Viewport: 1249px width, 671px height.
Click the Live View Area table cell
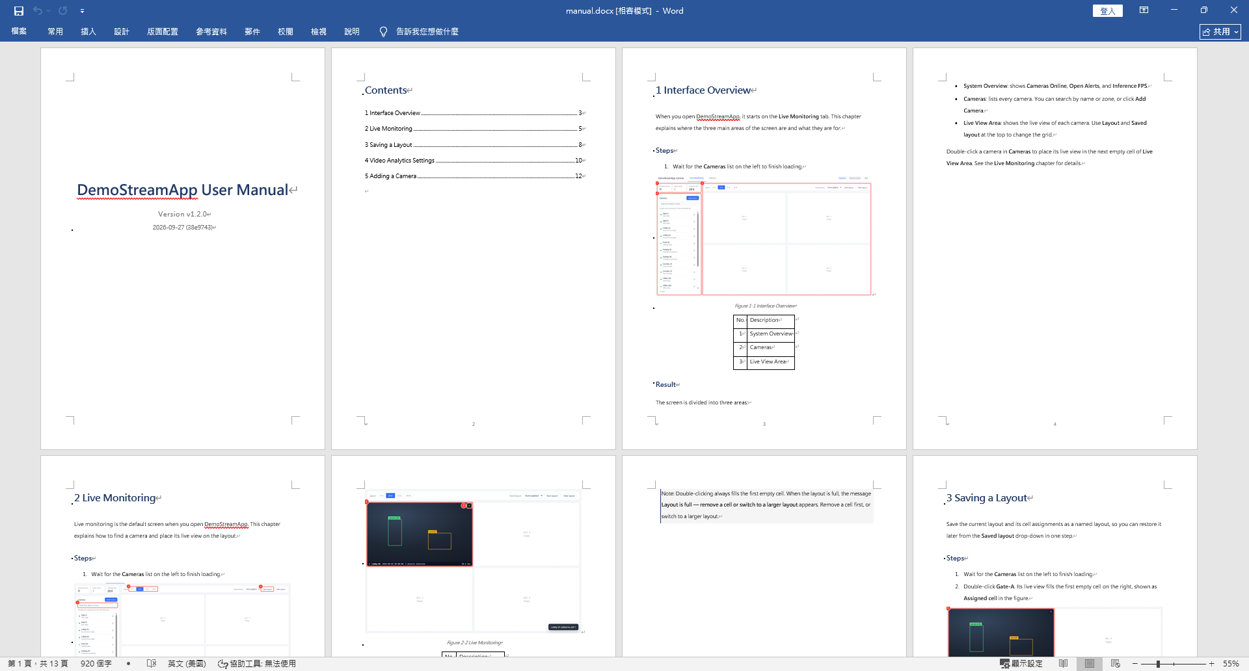pos(771,362)
